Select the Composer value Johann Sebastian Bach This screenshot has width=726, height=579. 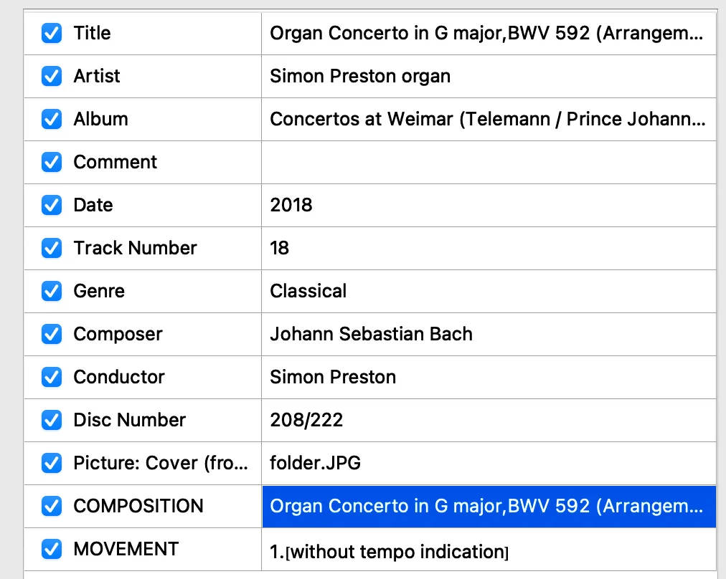pyautogui.click(x=371, y=334)
